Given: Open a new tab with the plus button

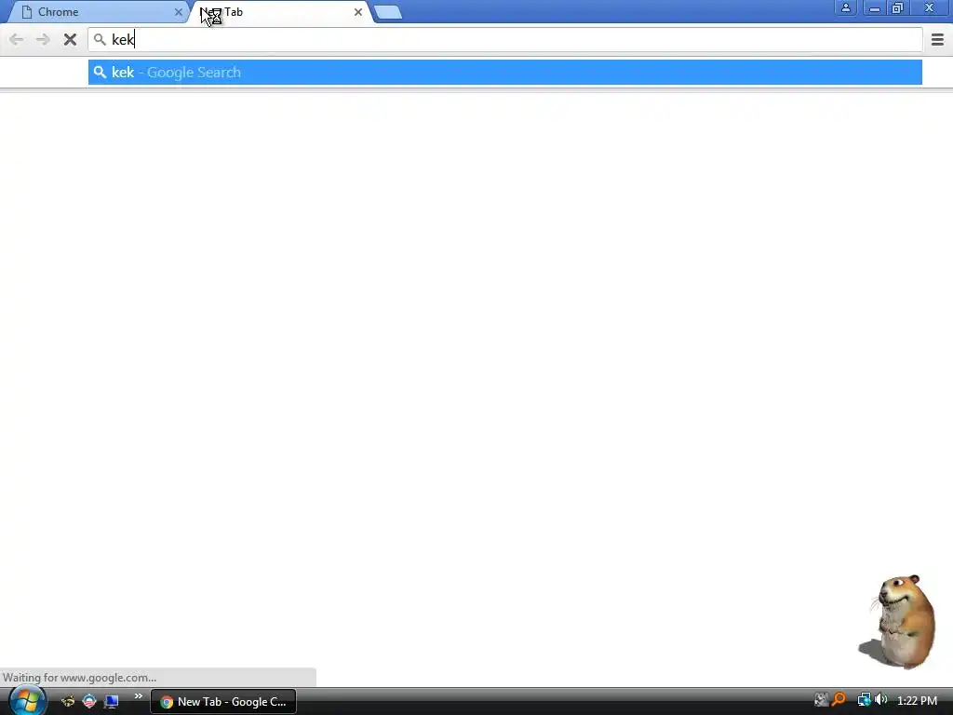Looking at the screenshot, I should coord(388,12).
